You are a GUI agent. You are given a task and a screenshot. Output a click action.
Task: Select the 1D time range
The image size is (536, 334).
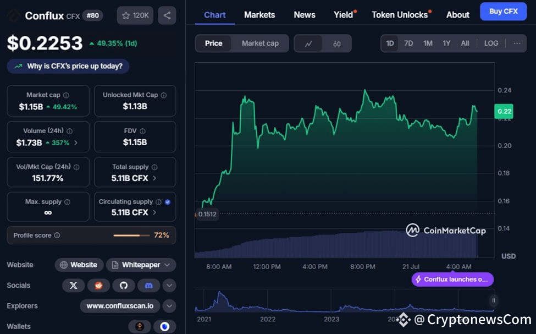click(390, 43)
